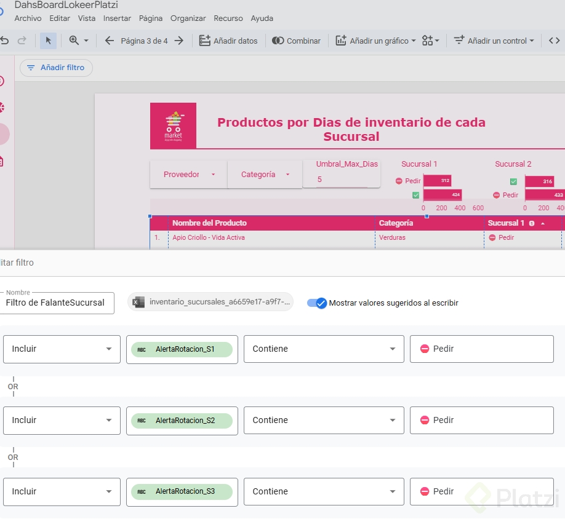Open the Incluir dropdown for AlertaRotacion_S2
Screen dimensions: 565x519
pos(62,421)
